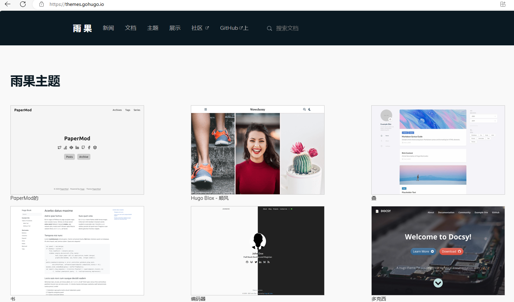Open the GitHub上 external link
The height and width of the screenshot is (302, 514).
click(x=234, y=28)
